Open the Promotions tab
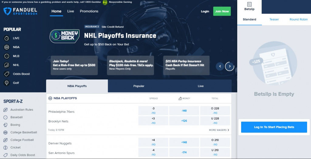This screenshot has height=159, width=311. pyautogui.click(x=89, y=11)
